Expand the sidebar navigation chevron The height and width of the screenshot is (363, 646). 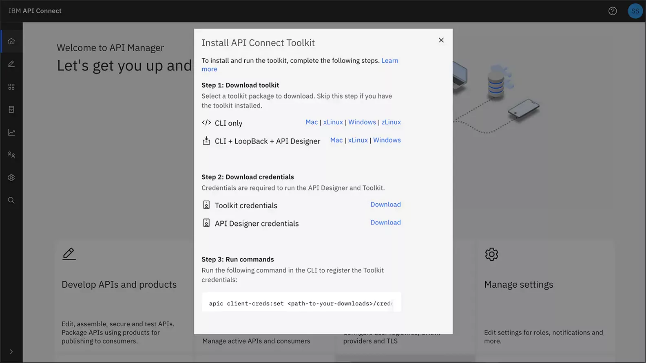tap(11, 352)
